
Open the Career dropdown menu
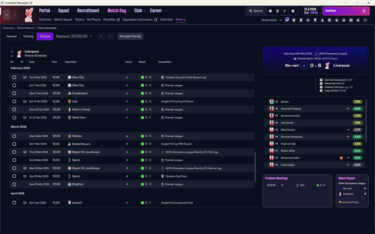pos(158,11)
